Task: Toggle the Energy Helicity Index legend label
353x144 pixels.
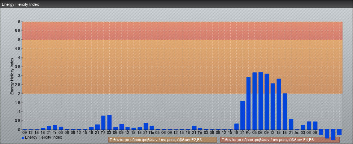Action: pos(43,137)
